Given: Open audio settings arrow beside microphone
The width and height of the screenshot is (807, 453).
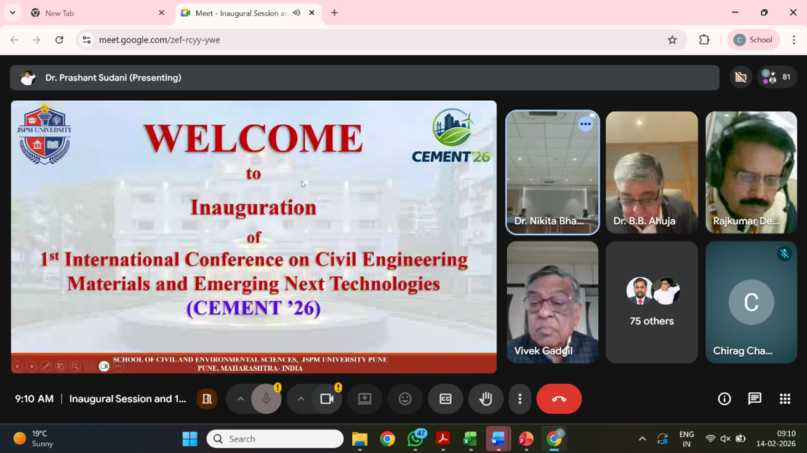Looking at the screenshot, I should [x=241, y=399].
